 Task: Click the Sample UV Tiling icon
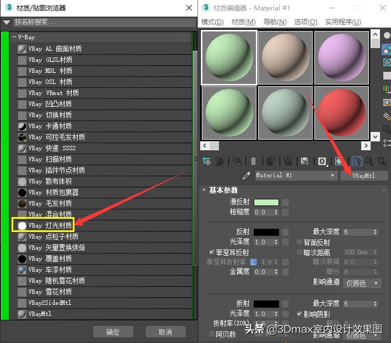tap(387, 76)
